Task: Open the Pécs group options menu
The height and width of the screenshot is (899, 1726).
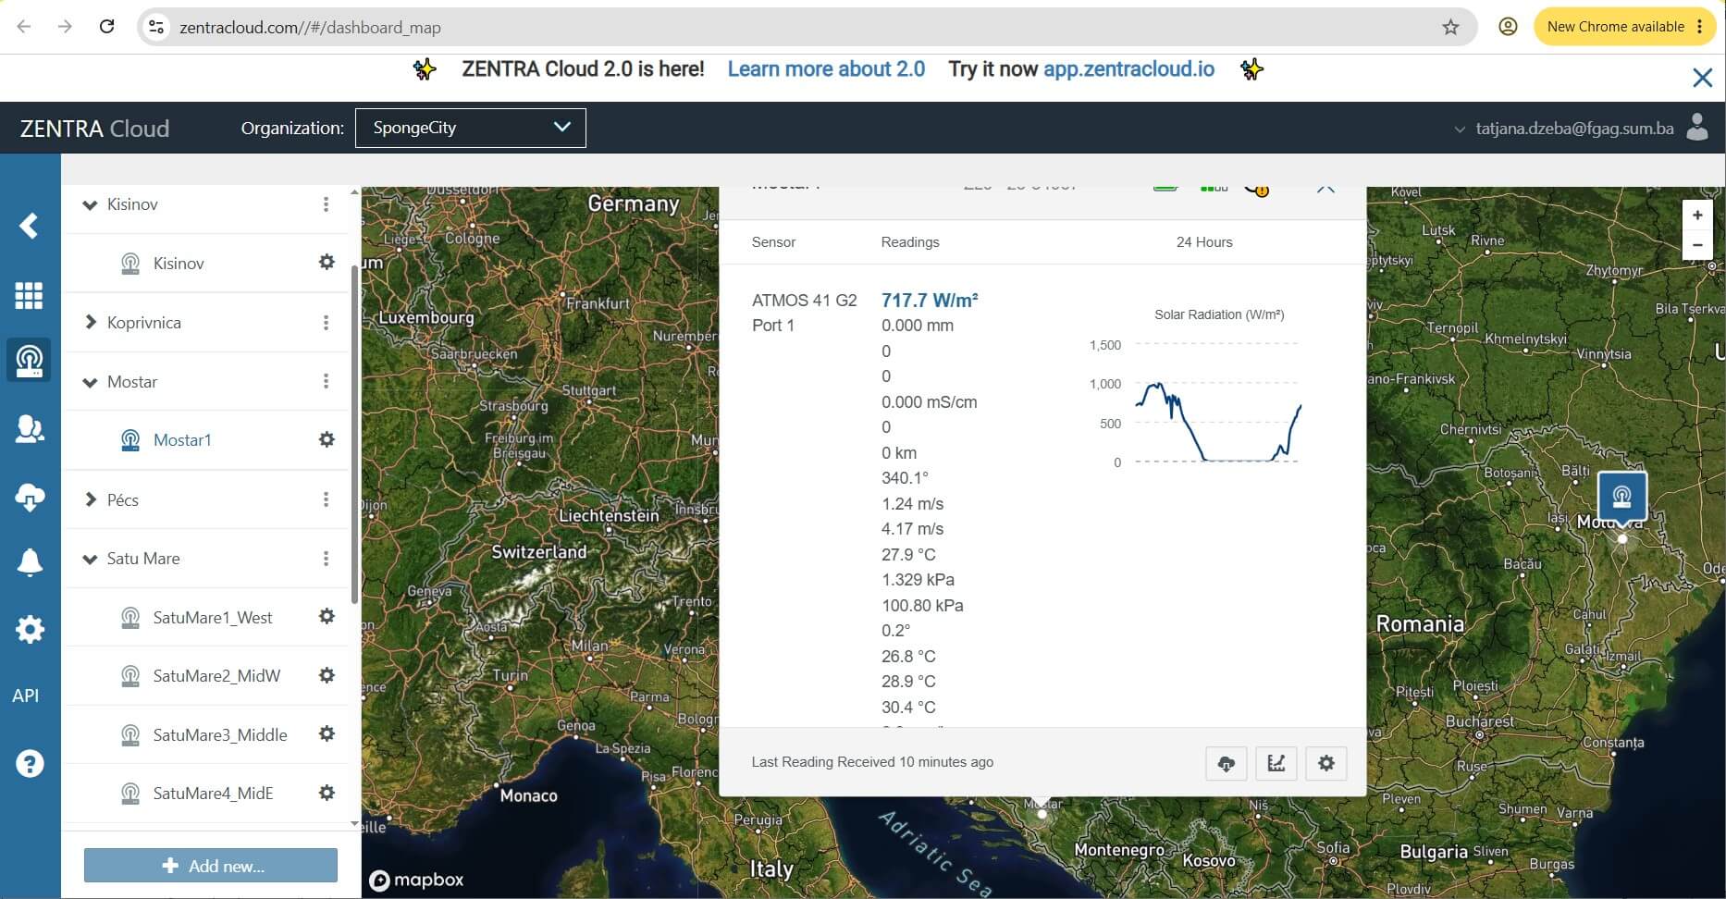Action: [326, 499]
